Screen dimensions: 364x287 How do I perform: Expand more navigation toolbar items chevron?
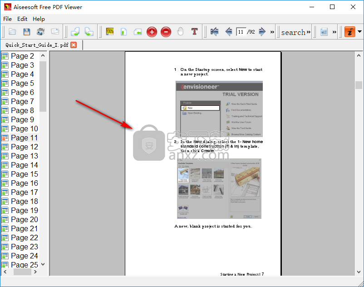(272, 32)
